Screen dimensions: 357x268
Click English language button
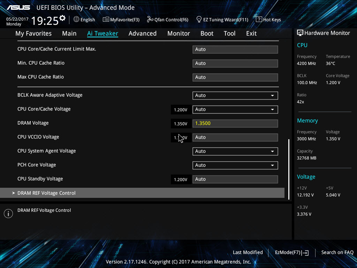84,20
